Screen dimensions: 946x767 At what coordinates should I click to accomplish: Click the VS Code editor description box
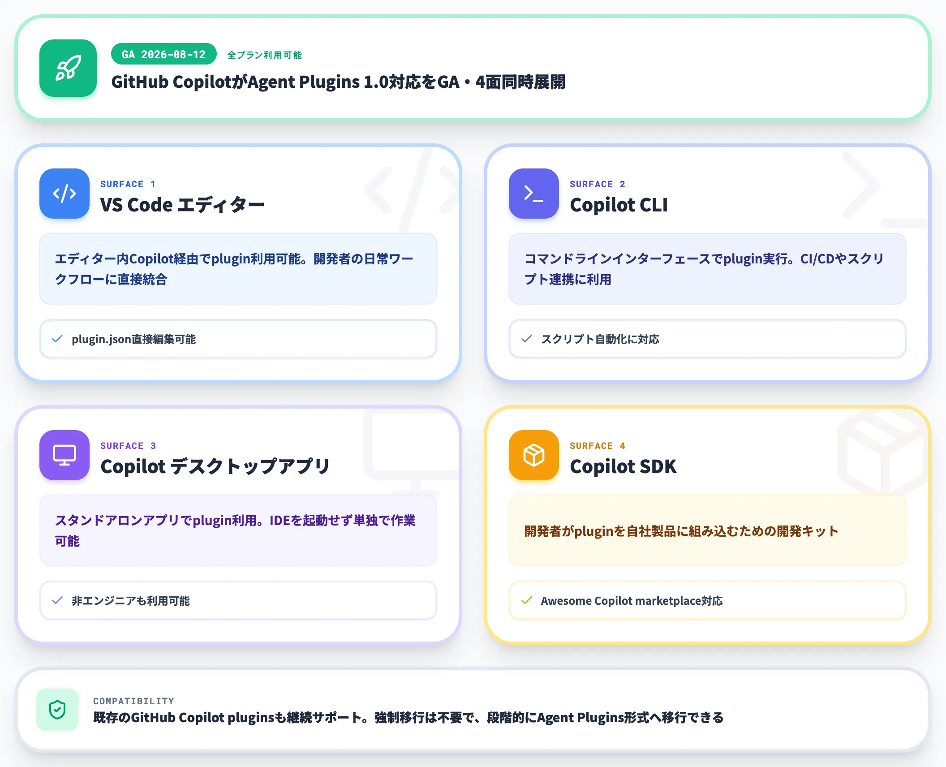tap(238, 269)
